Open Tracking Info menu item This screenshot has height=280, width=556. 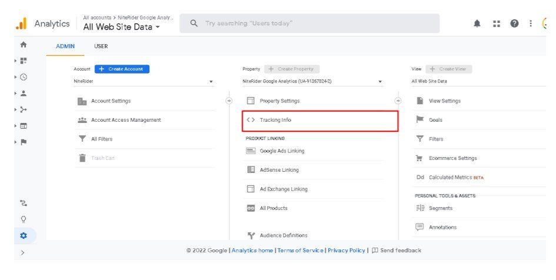320,121
